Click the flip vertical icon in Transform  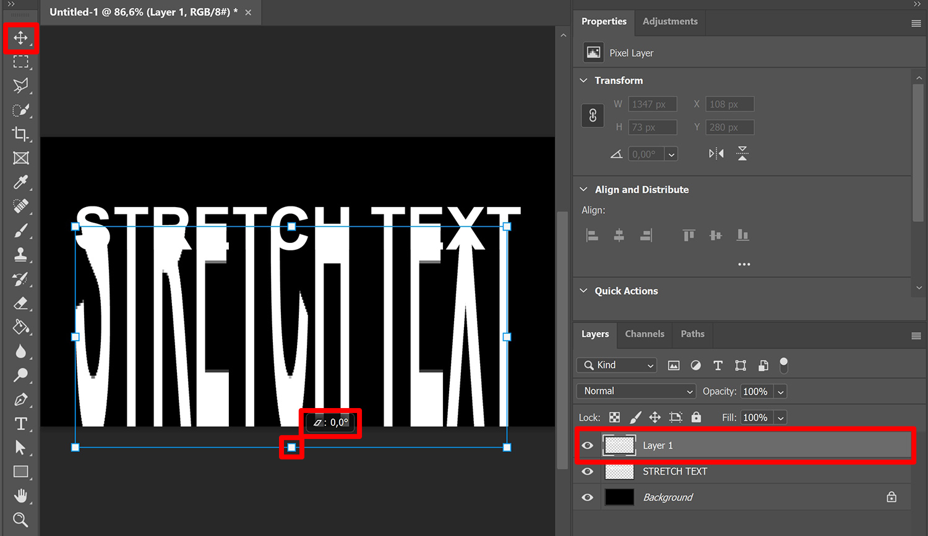click(x=742, y=153)
